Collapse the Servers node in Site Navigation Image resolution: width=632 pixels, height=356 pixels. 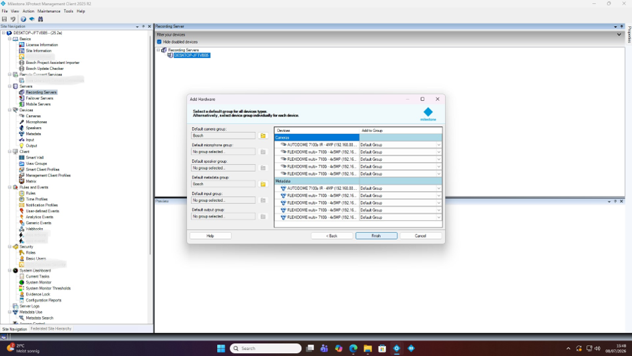pyautogui.click(x=9, y=86)
